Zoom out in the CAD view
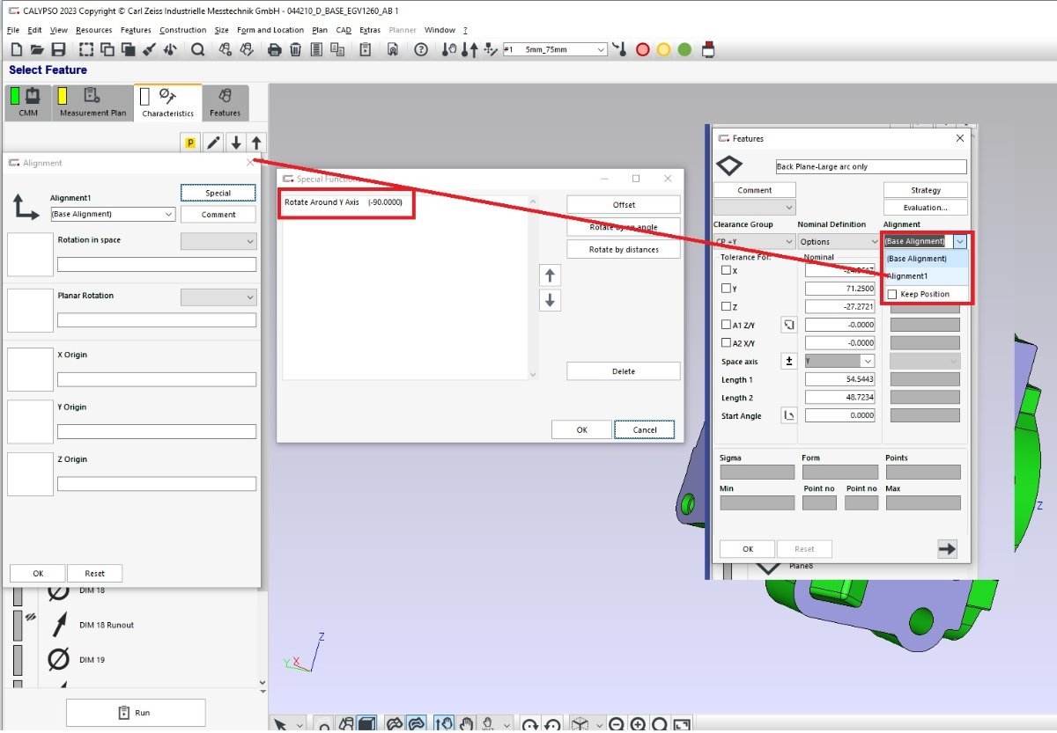 click(x=616, y=725)
